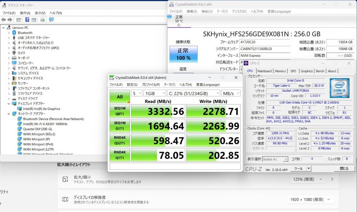Expand the センサー tree node

click(9, 84)
